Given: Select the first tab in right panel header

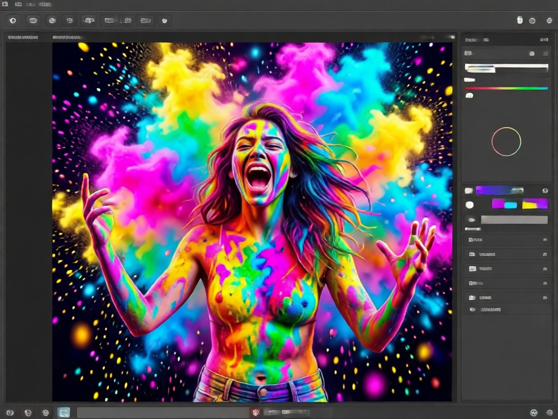Looking at the screenshot, I should coord(472,40).
